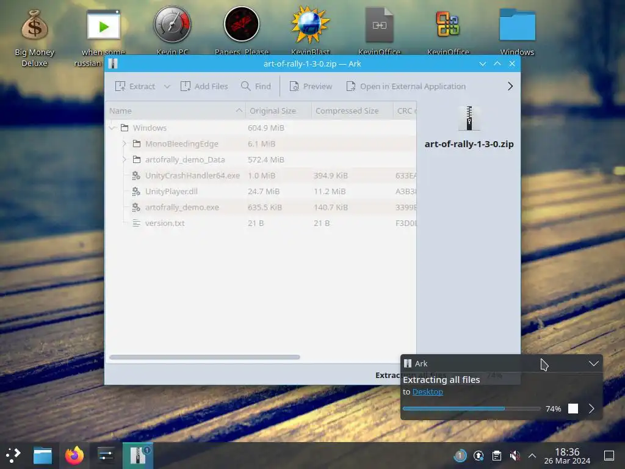
Task: Stop the extraction job in notification
Action: tap(573, 409)
